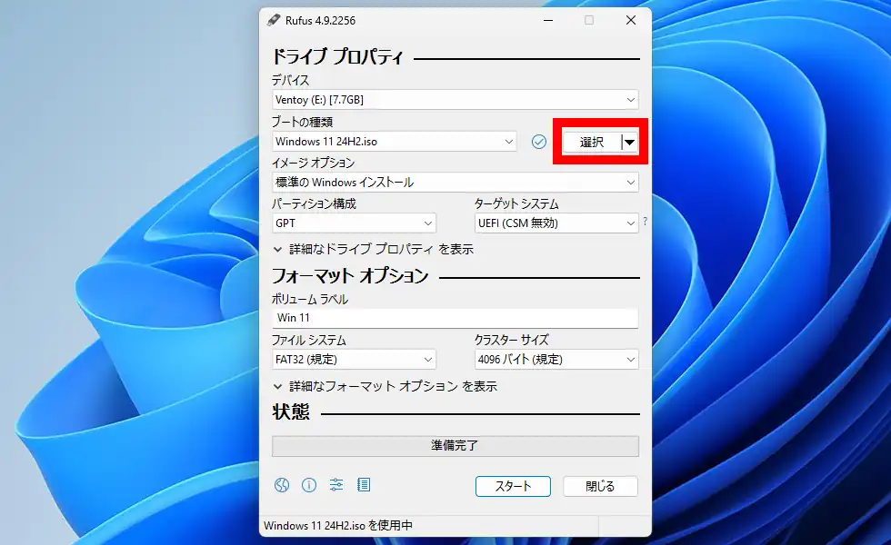Open the About info icon

click(309, 485)
